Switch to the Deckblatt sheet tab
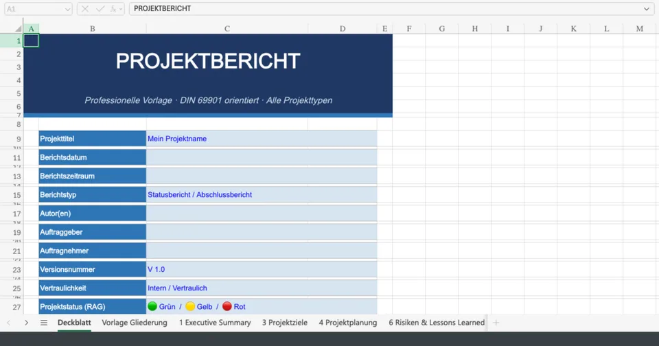659x346 pixels. (x=74, y=323)
